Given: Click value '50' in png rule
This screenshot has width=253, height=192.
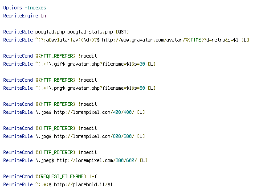Looking at the screenshot, I should coord(143,88).
